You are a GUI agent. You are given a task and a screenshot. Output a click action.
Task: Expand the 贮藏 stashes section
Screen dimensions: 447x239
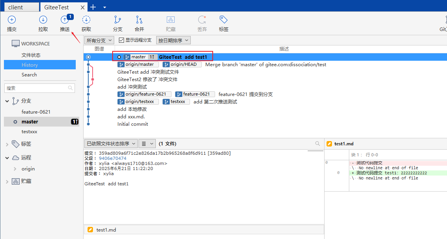7,181
